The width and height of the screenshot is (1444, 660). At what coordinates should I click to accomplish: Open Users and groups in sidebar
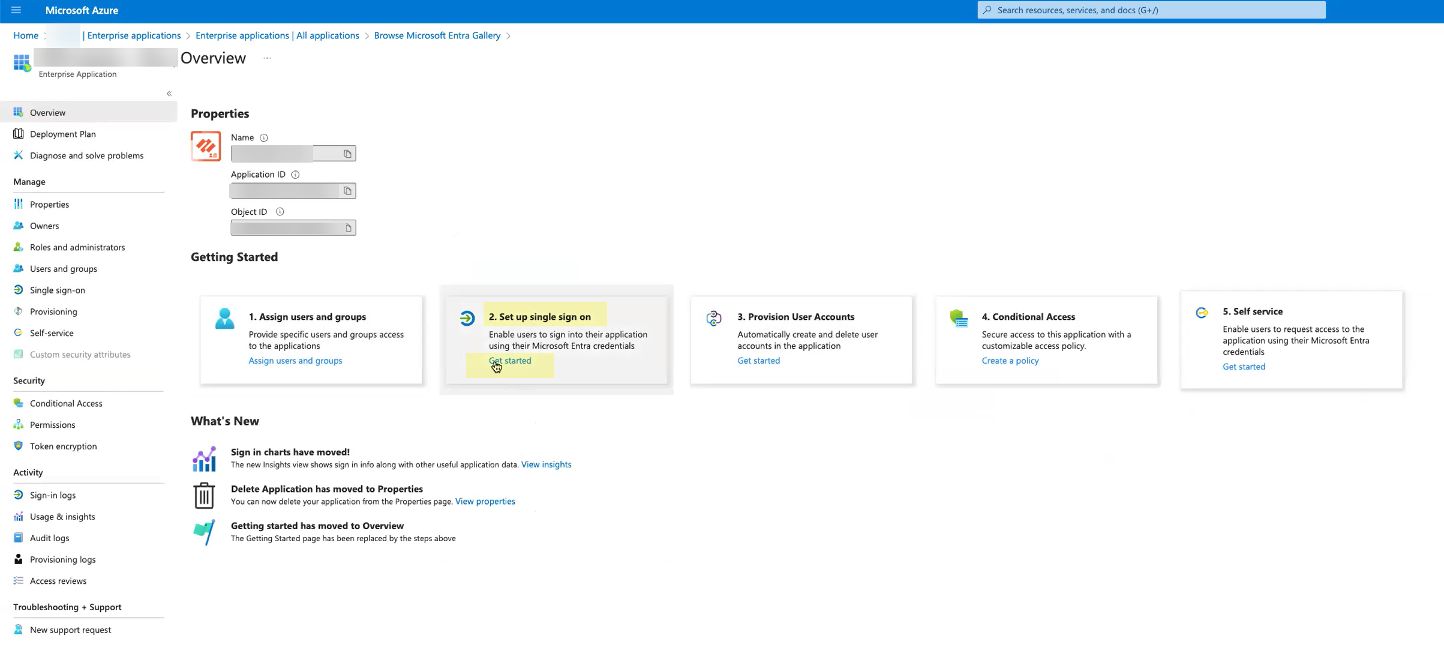click(64, 269)
